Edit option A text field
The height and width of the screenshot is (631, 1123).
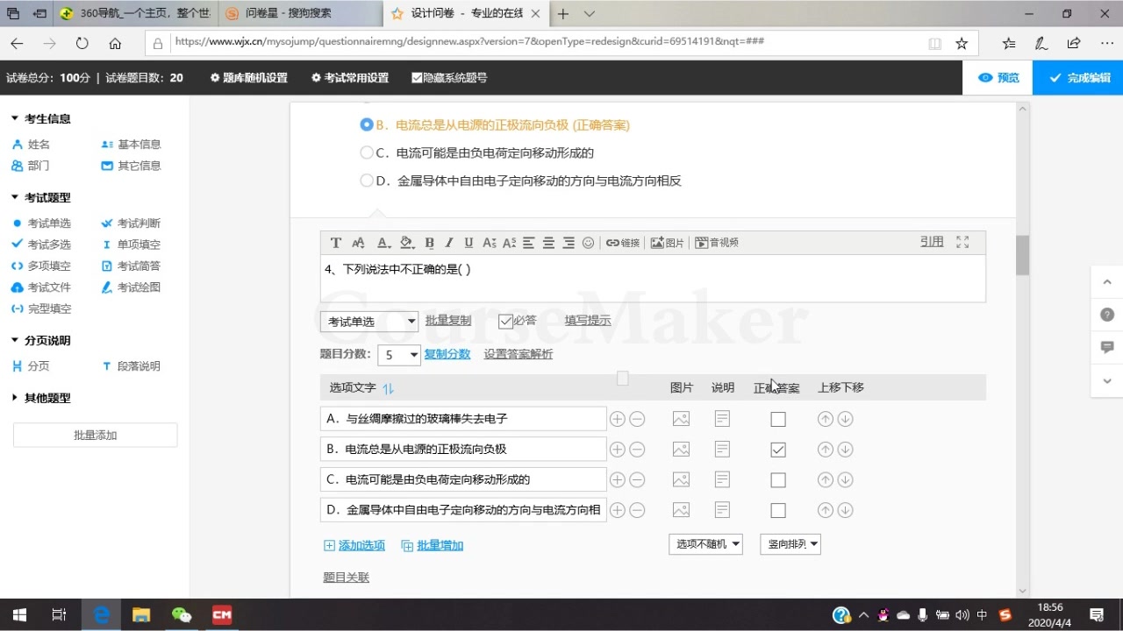[463, 419]
